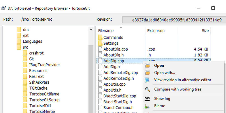This screenshot has width=226, height=113.
Task: Click the Open with... folder icon
Action: (x=148, y=73)
